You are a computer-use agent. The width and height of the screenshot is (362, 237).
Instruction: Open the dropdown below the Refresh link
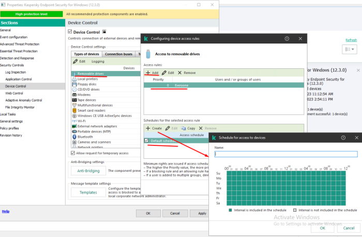pyautogui.click(x=349, y=49)
